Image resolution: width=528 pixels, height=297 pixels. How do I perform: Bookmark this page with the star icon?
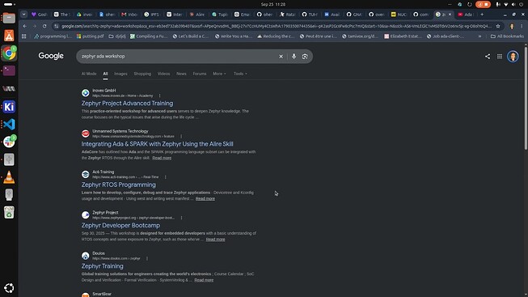[x=498, y=26]
